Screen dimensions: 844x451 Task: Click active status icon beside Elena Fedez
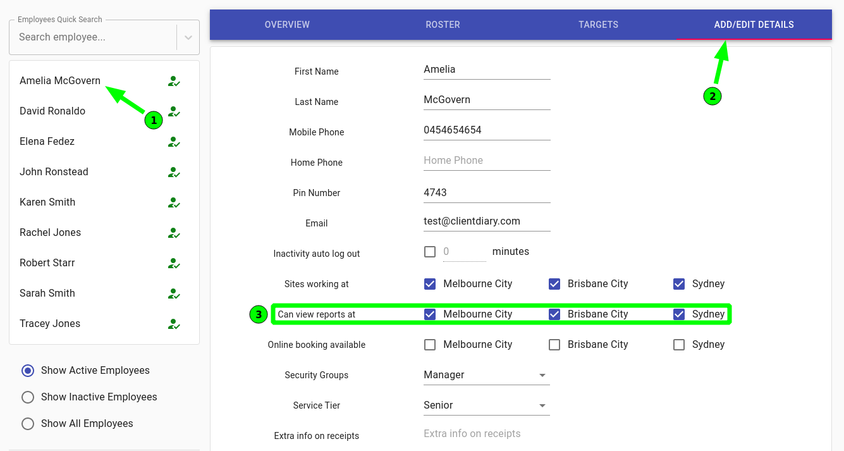coord(174,142)
